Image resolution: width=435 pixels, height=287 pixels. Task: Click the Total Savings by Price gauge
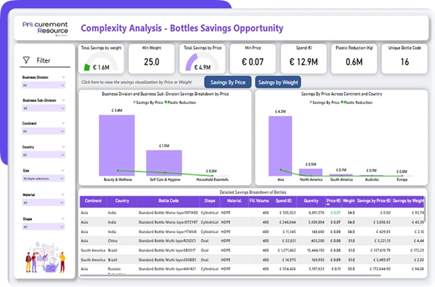tap(201, 63)
